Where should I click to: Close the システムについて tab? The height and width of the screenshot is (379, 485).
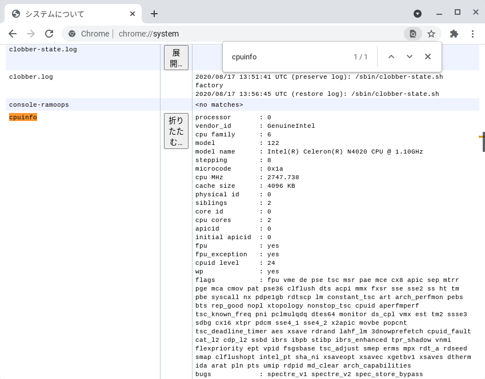tap(133, 14)
